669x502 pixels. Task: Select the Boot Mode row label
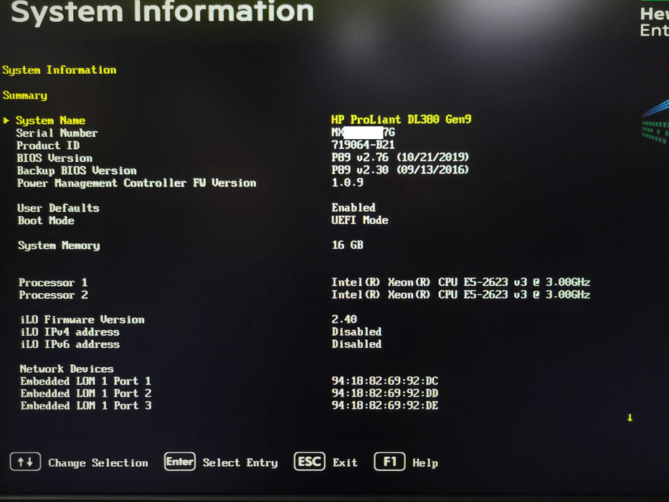tap(46, 220)
